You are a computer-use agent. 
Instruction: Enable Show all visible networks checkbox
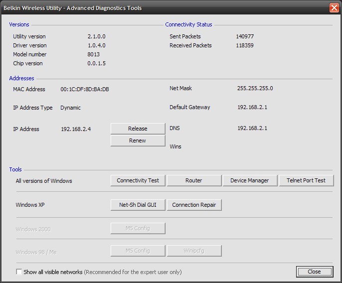click(19, 272)
